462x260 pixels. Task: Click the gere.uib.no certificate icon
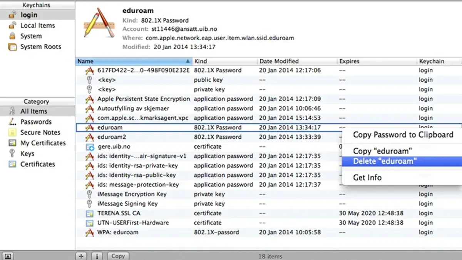pyautogui.click(x=90, y=147)
